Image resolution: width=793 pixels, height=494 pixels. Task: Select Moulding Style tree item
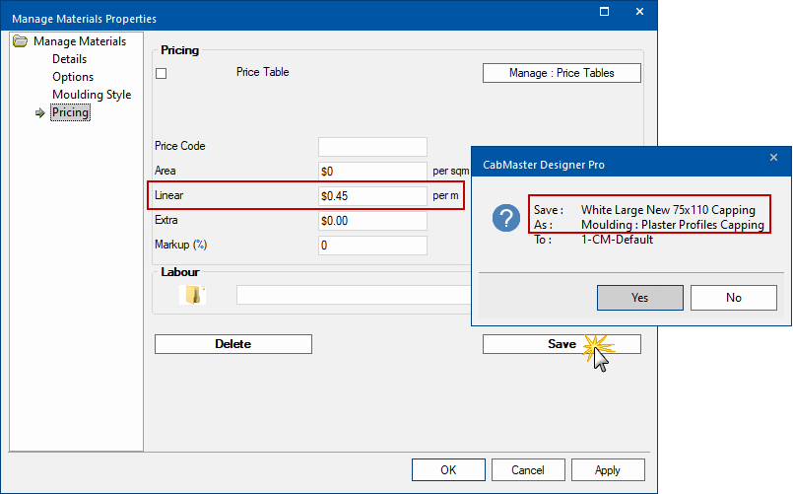[x=92, y=95]
